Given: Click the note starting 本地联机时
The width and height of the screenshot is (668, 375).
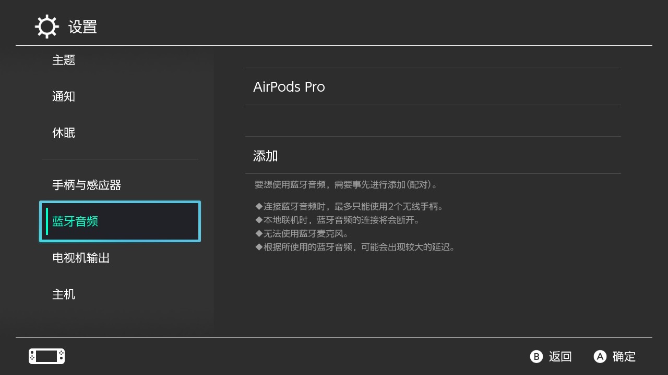Looking at the screenshot, I should 338,220.
